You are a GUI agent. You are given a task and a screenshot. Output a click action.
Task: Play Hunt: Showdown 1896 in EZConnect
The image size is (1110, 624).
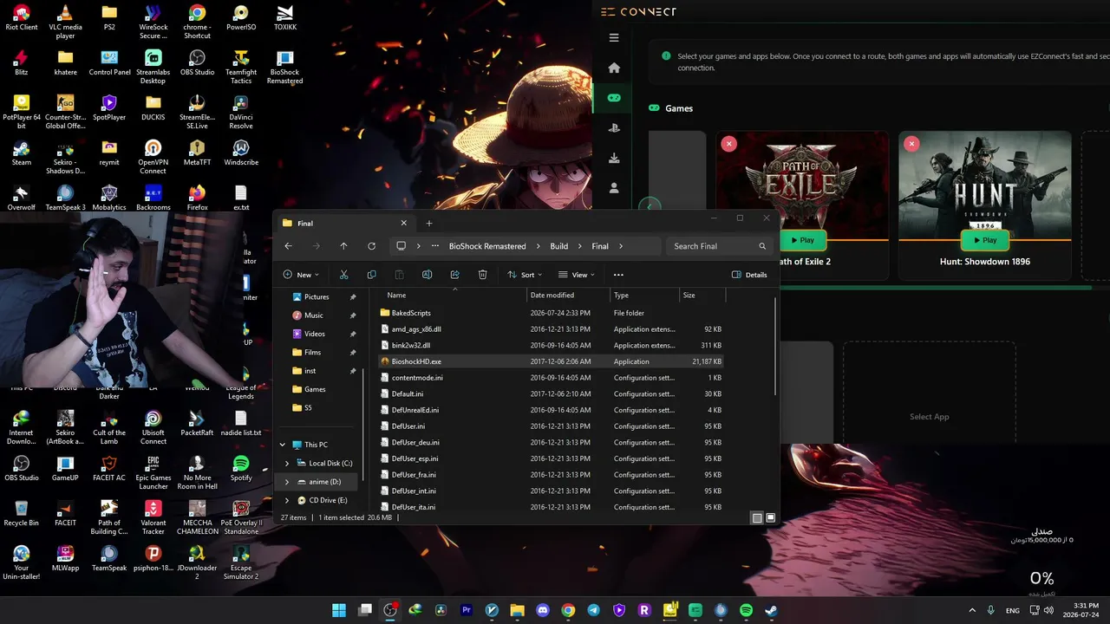(984, 240)
